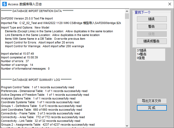Click the Joint Coordinates Table log line
174x128 pixels.
(41, 110)
